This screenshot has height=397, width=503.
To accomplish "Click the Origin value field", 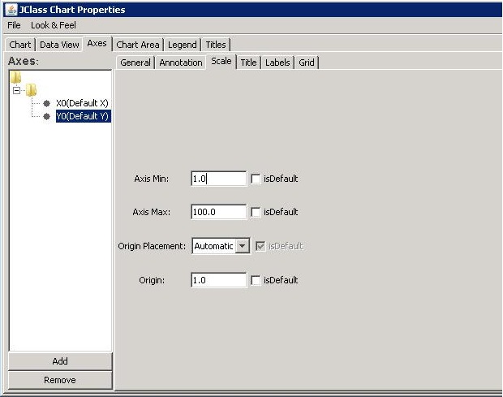I will pos(219,280).
